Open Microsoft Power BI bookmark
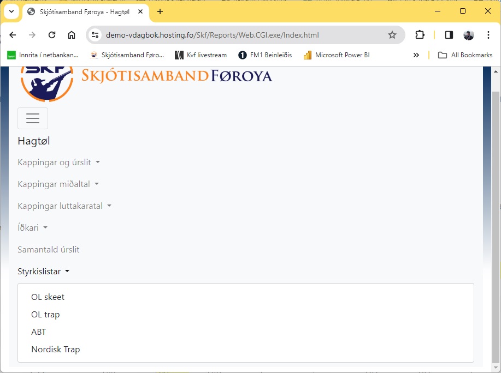This screenshot has height=373, width=501. [x=337, y=55]
